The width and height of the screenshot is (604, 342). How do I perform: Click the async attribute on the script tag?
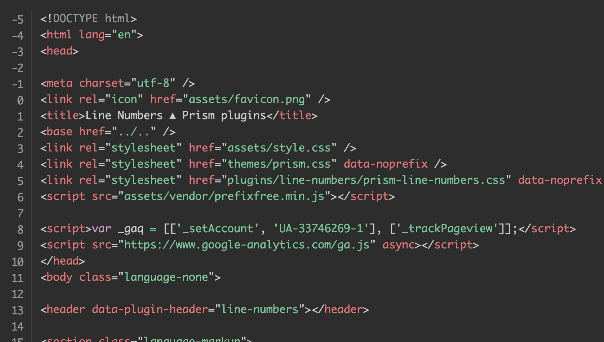(399, 245)
